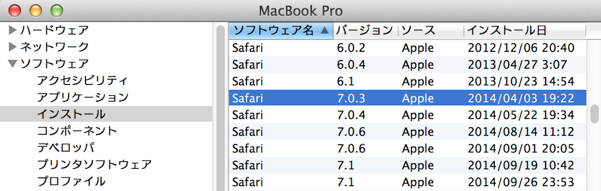Sort by バージョン column header

click(364, 30)
